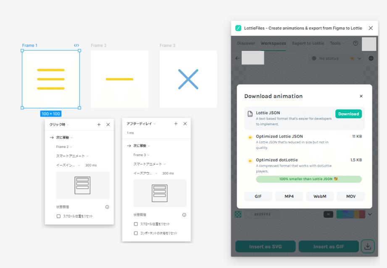Add an action in the アフターディレイ panel
This screenshot has width=387, height=268.
pos(176,124)
